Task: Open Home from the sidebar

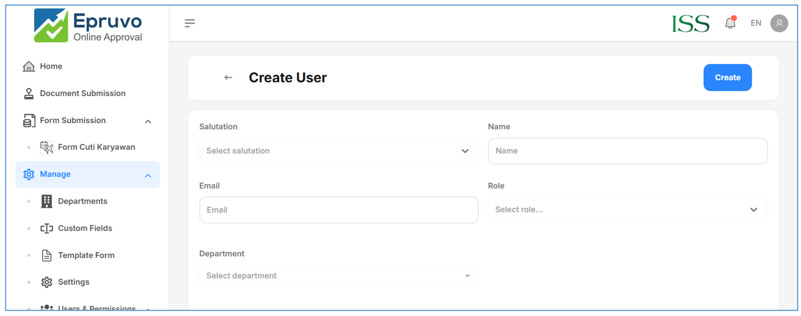Action: [51, 66]
